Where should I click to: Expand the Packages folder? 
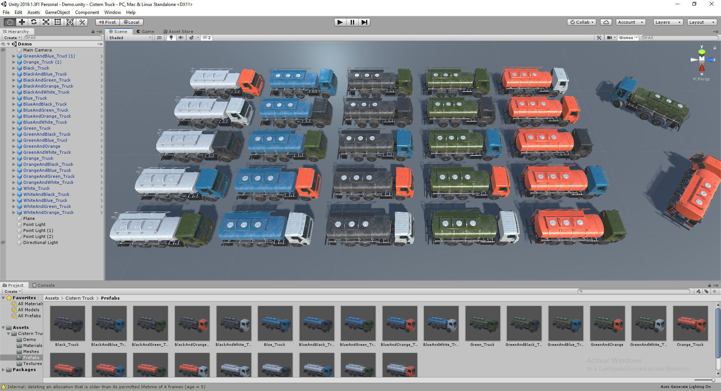(3, 370)
